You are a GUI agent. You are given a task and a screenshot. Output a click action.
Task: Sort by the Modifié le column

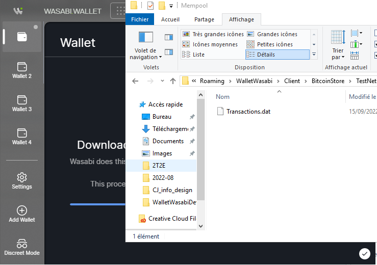click(362, 97)
